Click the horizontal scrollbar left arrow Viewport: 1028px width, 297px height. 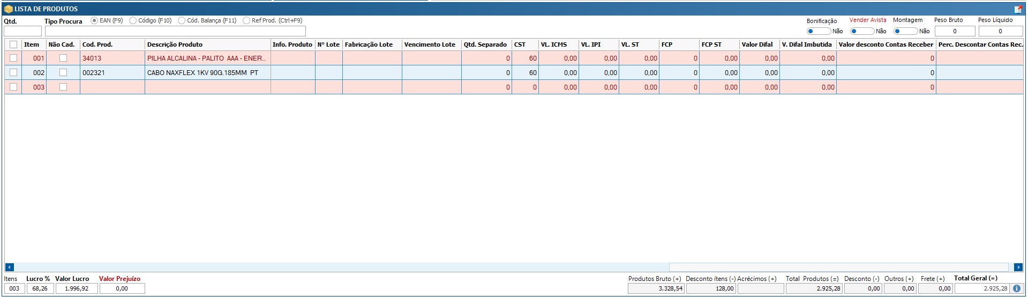click(x=9, y=267)
